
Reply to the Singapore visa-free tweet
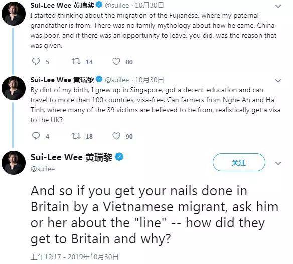point(36,136)
